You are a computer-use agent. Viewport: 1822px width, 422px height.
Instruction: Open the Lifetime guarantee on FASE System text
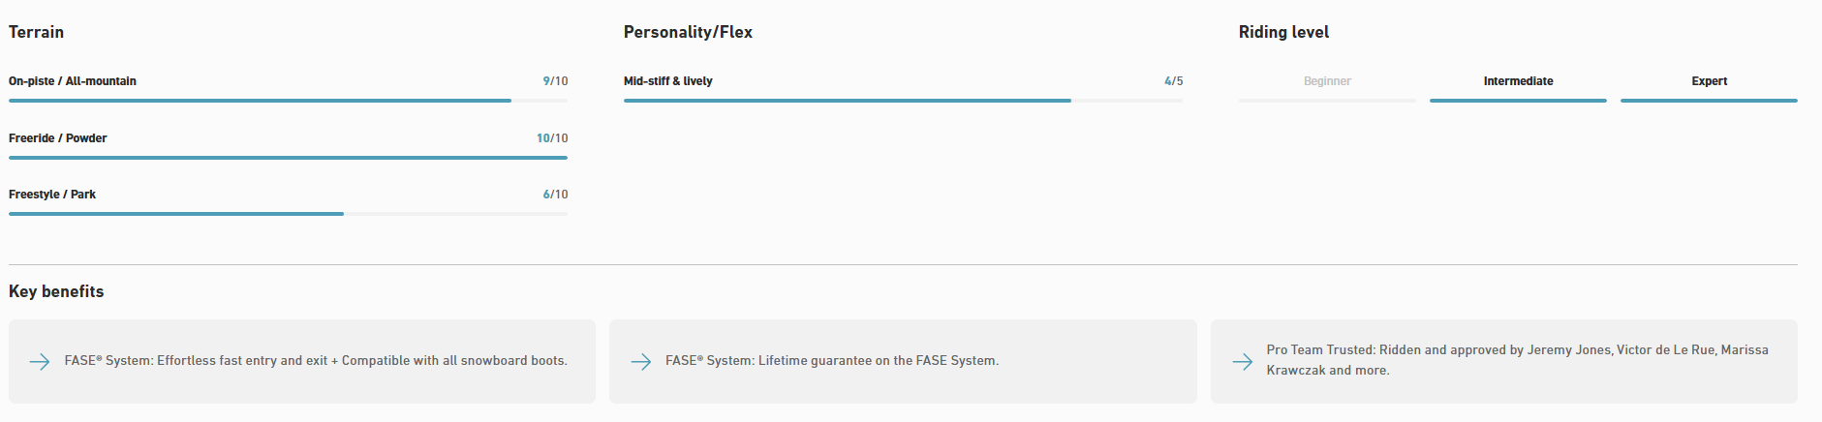(832, 361)
